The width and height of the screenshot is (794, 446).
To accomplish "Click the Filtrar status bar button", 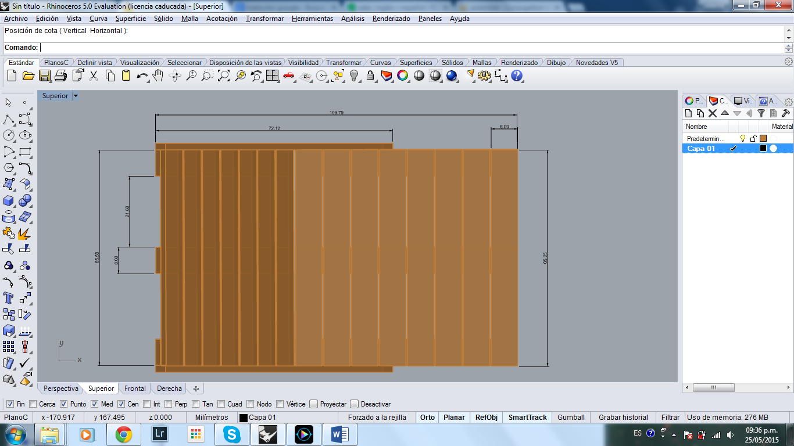I will point(670,418).
